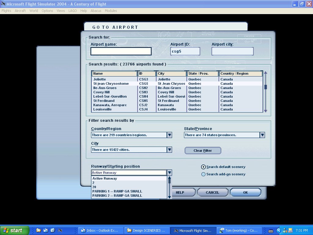Open the Views menu

point(61,11)
